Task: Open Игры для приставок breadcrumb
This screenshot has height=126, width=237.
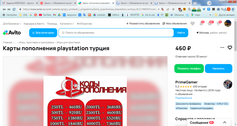Action: click(x=69, y=43)
